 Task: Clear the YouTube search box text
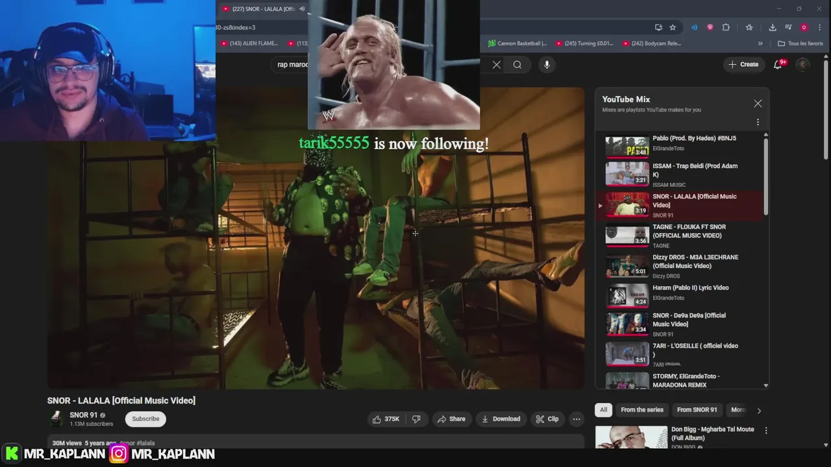[x=497, y=65]
